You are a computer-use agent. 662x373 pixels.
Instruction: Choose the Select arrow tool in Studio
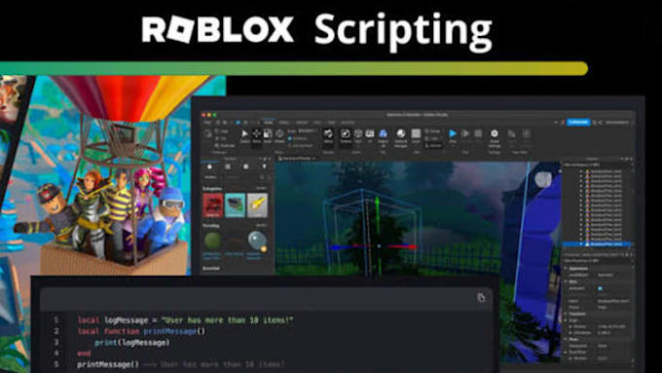(245, 135)
